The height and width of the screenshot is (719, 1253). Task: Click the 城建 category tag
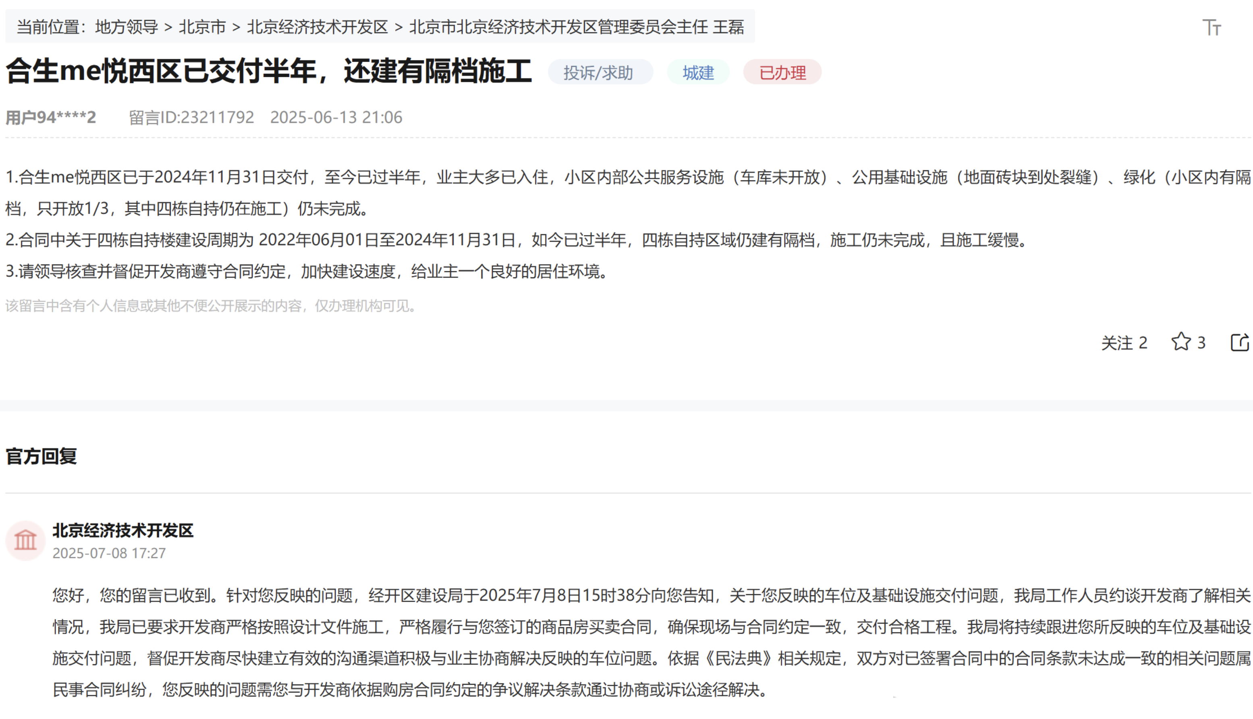(698, 72)
